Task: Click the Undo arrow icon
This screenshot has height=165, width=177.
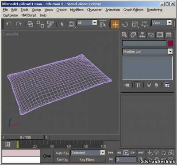Action: 9,24
